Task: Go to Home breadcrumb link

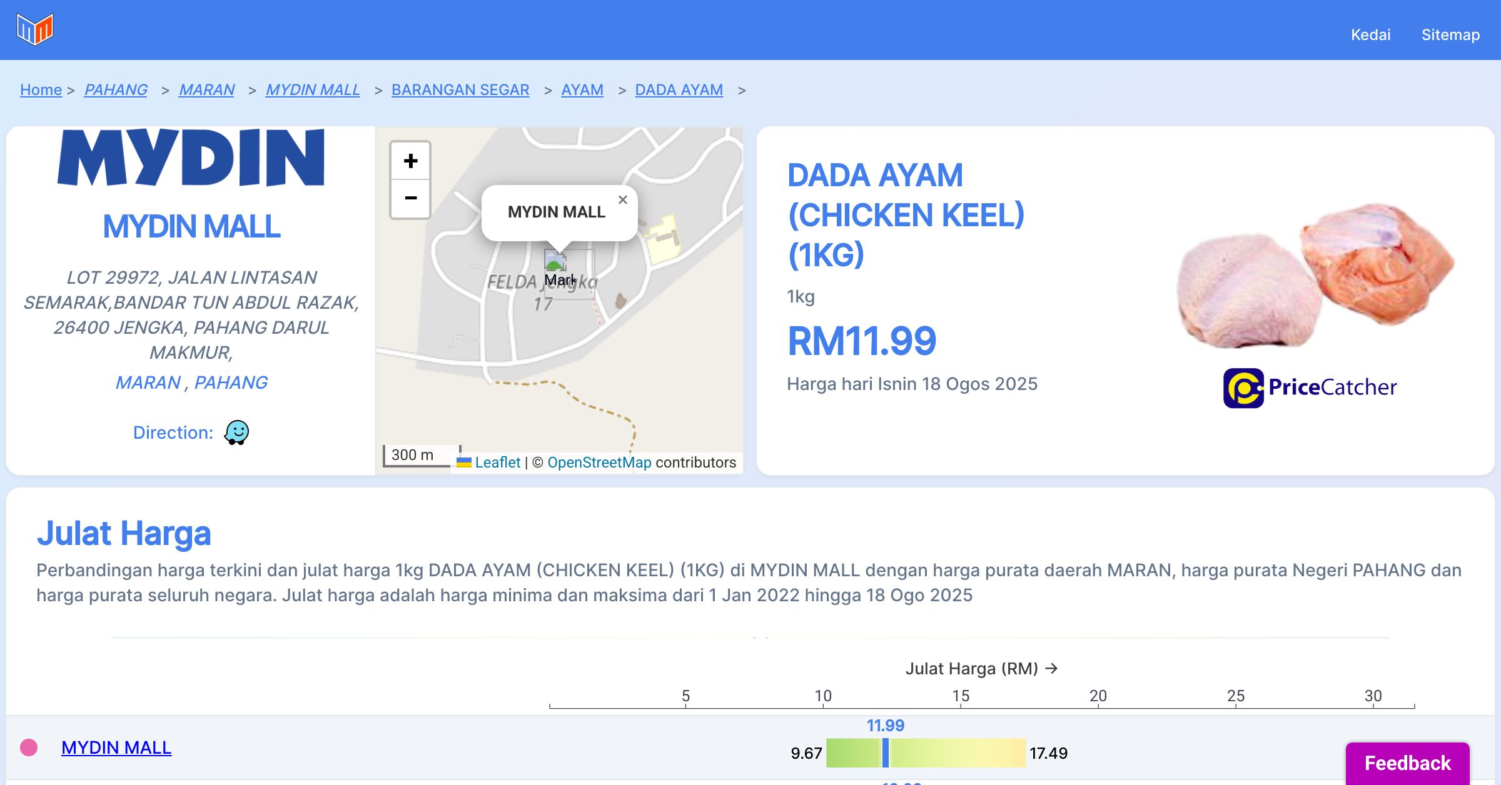Action: [x=41, y=90]
